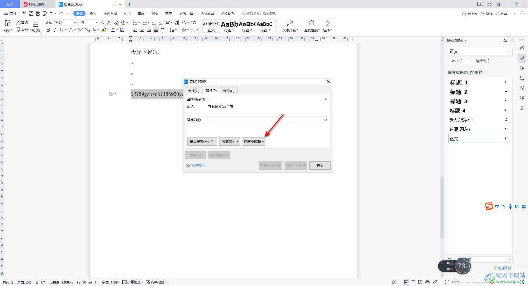Open the Insert (插入) ribbon tab
Viewport: 528px width, 286px height.
pyautogui.click(x=93, y=13)
